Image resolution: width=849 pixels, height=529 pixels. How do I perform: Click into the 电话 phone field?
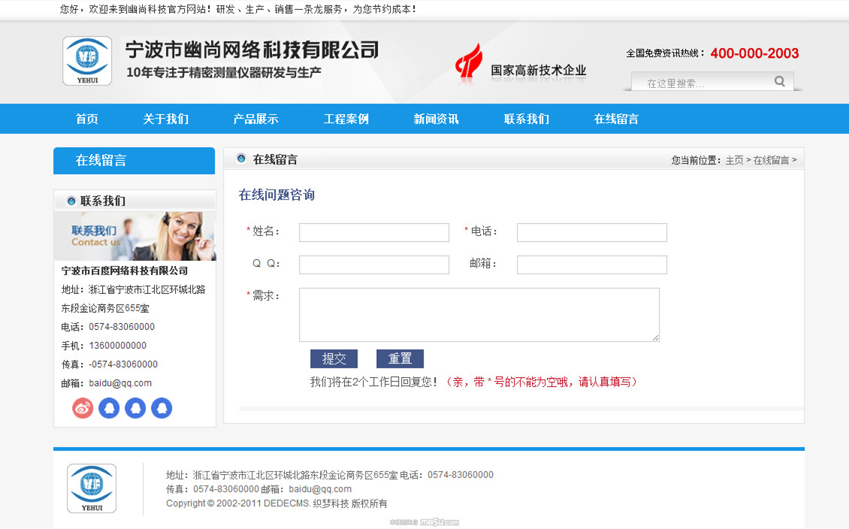(x=591, y=232)
